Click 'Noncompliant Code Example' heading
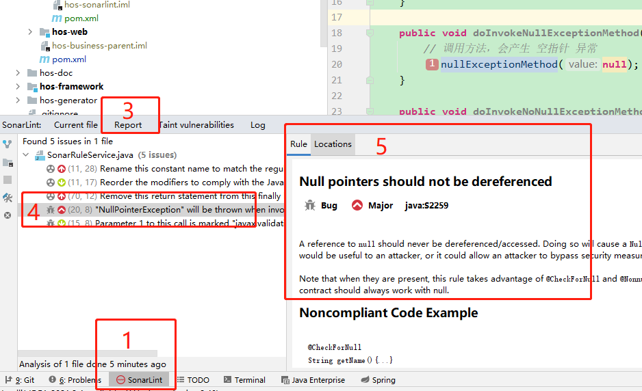 [x=388, y=312]
